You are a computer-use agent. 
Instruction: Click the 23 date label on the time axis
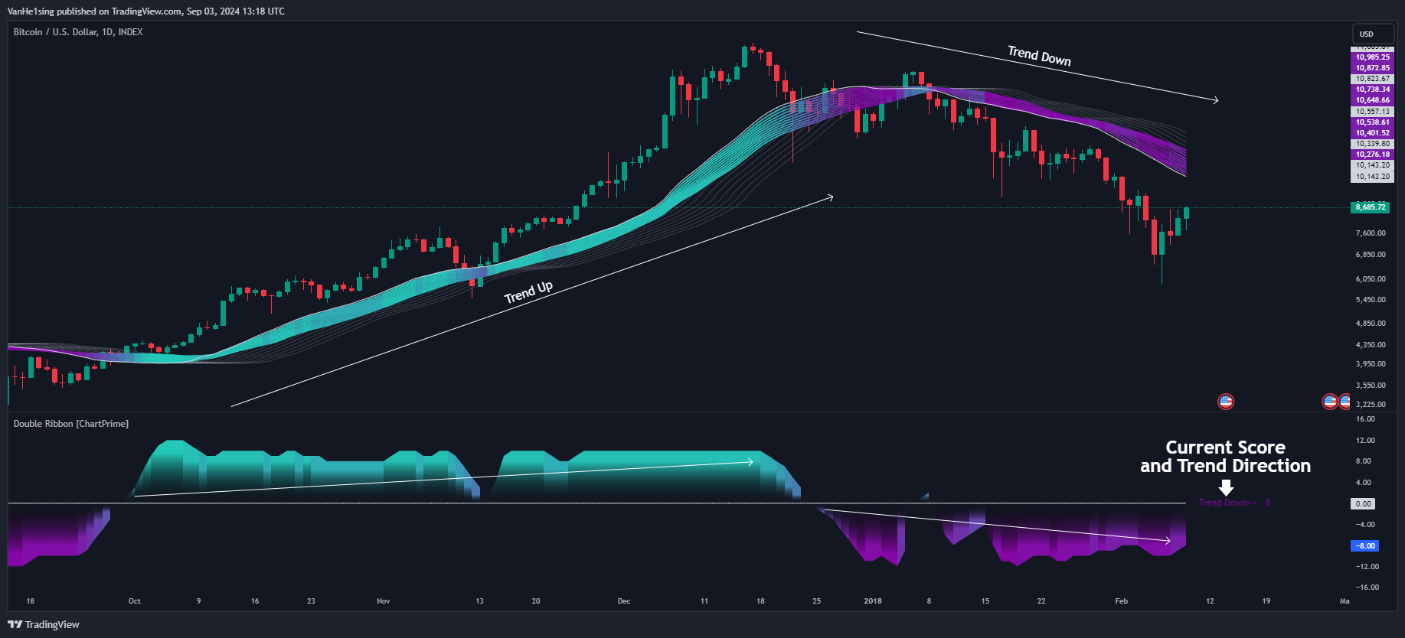coord(311,601)
